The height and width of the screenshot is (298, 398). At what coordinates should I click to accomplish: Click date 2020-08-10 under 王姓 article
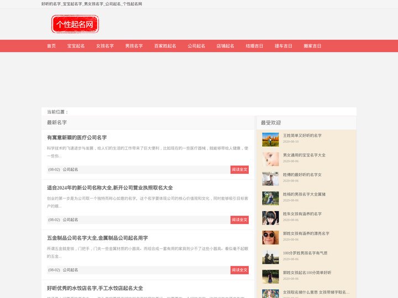click(291, 141)
